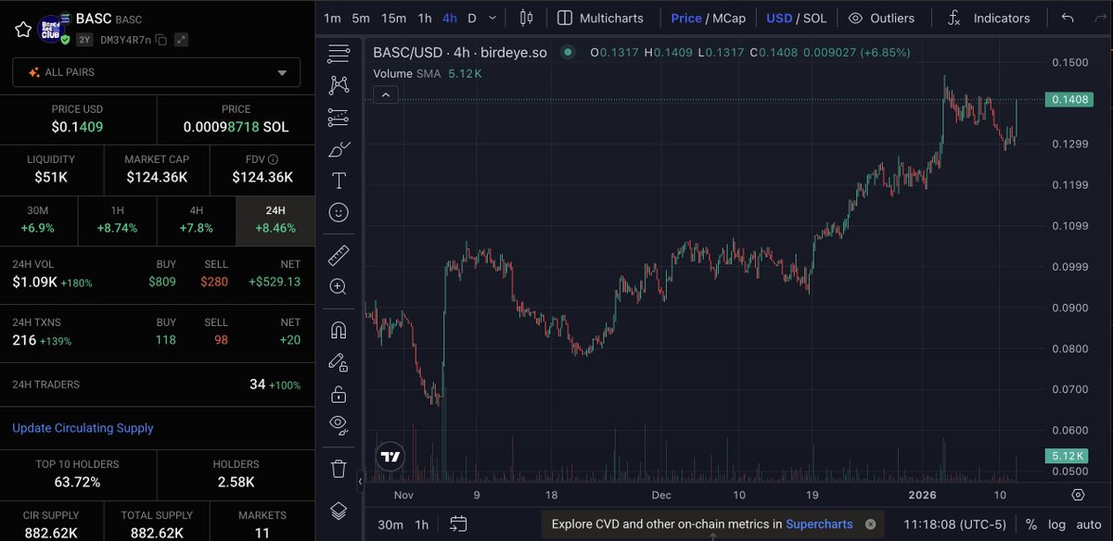Click the trash remove drawings icon

pyautogui.click(x=339, y=468)
